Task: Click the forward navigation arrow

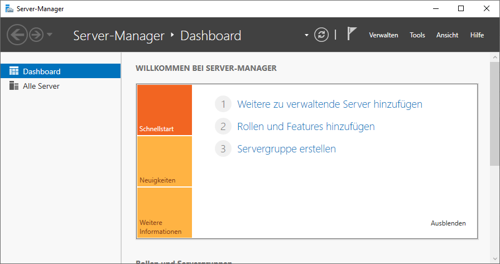Action: click(x=36, y=35)
